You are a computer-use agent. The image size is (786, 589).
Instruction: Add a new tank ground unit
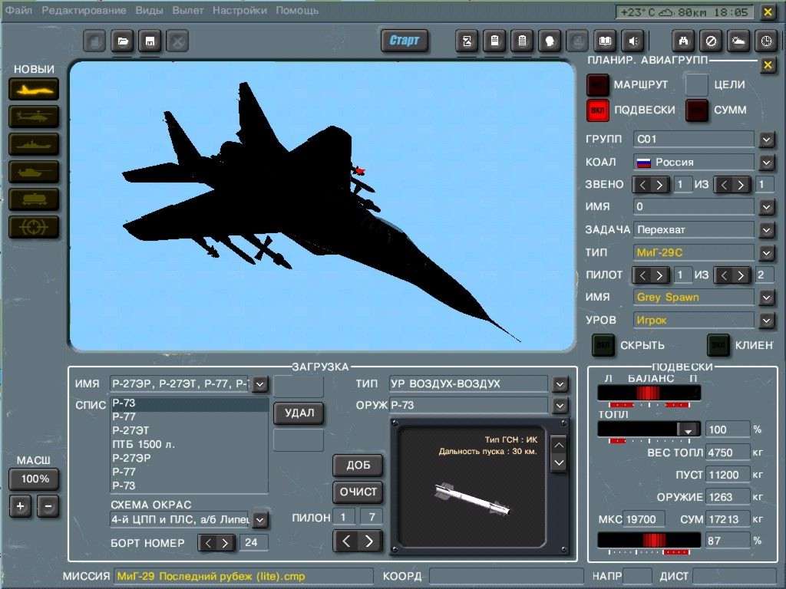(34, 172)
